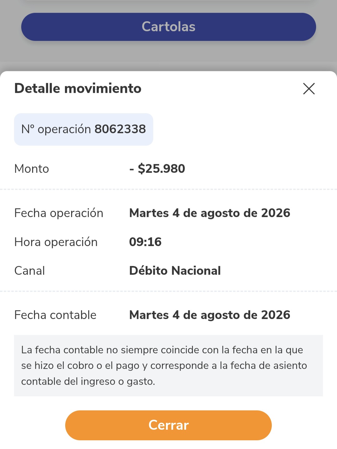
Task: Select the Fecha contable date value
Action: [210, 315]
